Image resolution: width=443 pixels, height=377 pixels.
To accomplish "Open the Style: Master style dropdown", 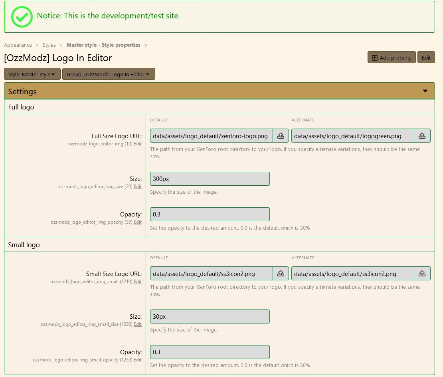I will point(32,74).
